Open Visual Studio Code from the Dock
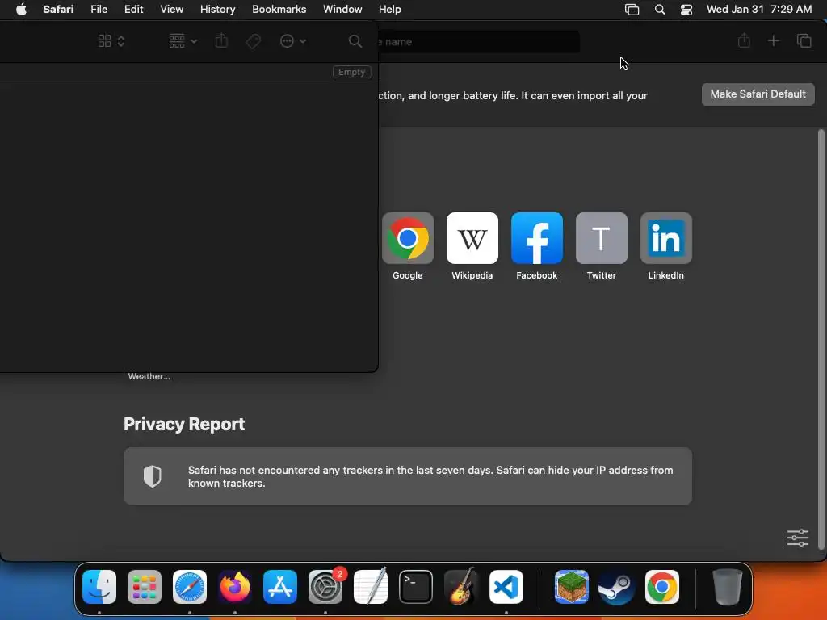 506,587
